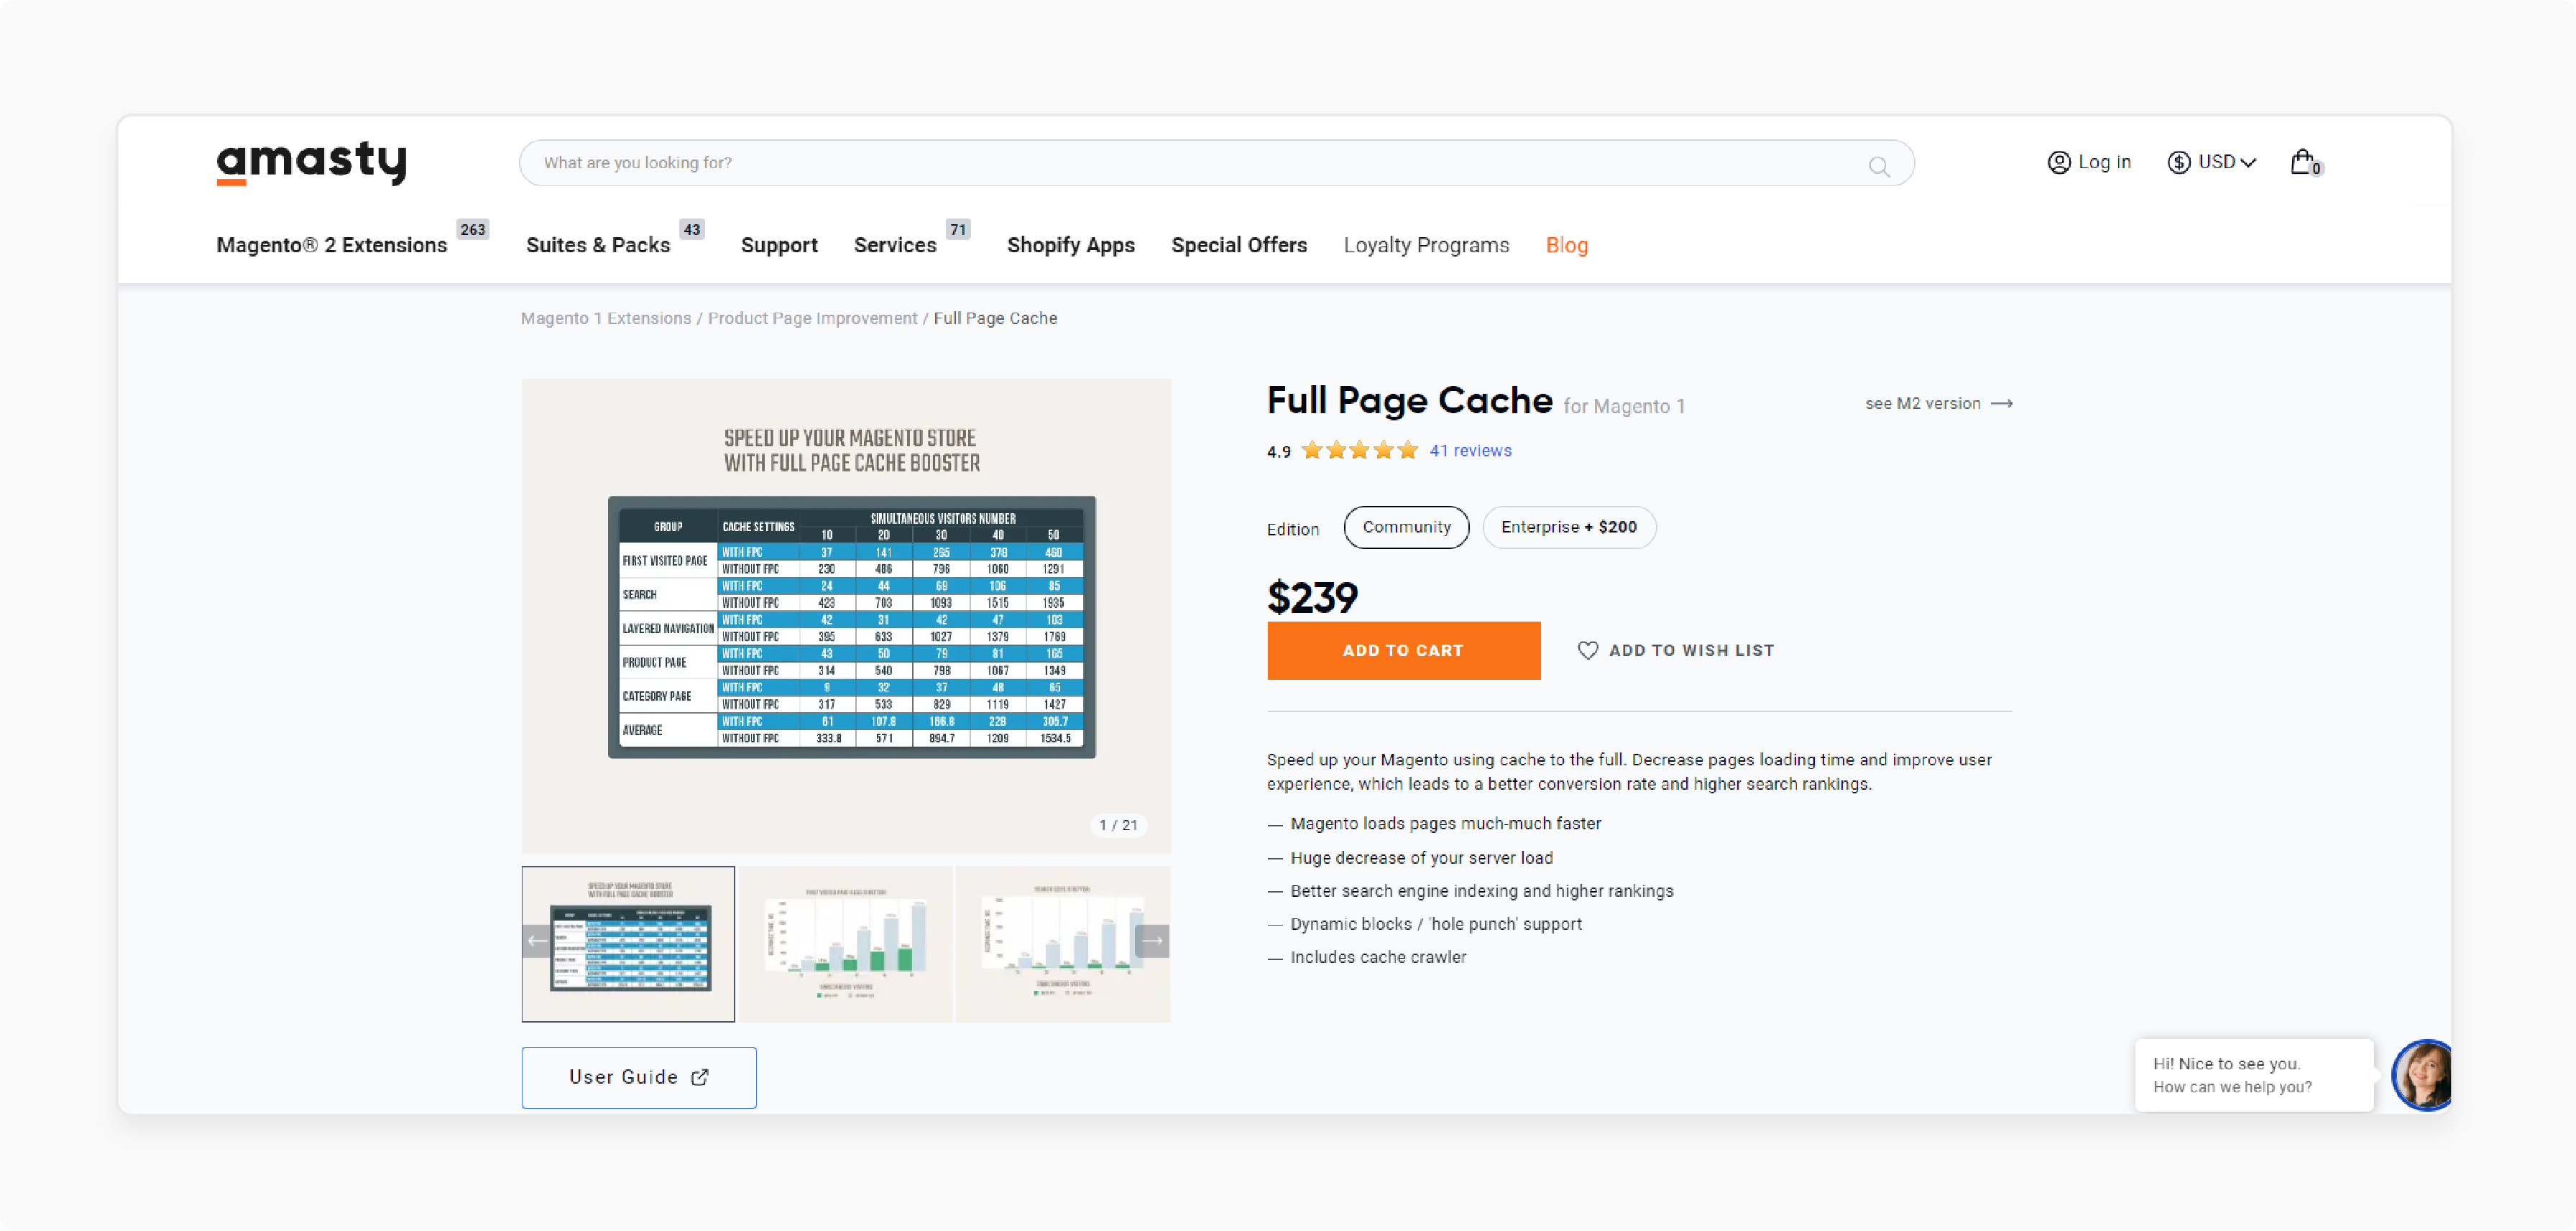Go to Shopify Apps

(x=1070, y=245)
